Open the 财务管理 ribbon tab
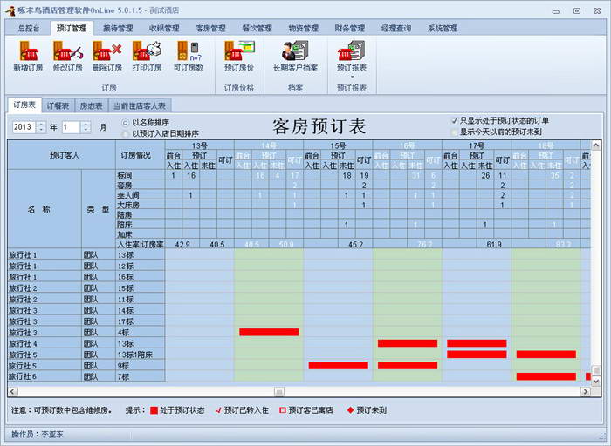Viewport: 611px width, 446px height. 349,29
